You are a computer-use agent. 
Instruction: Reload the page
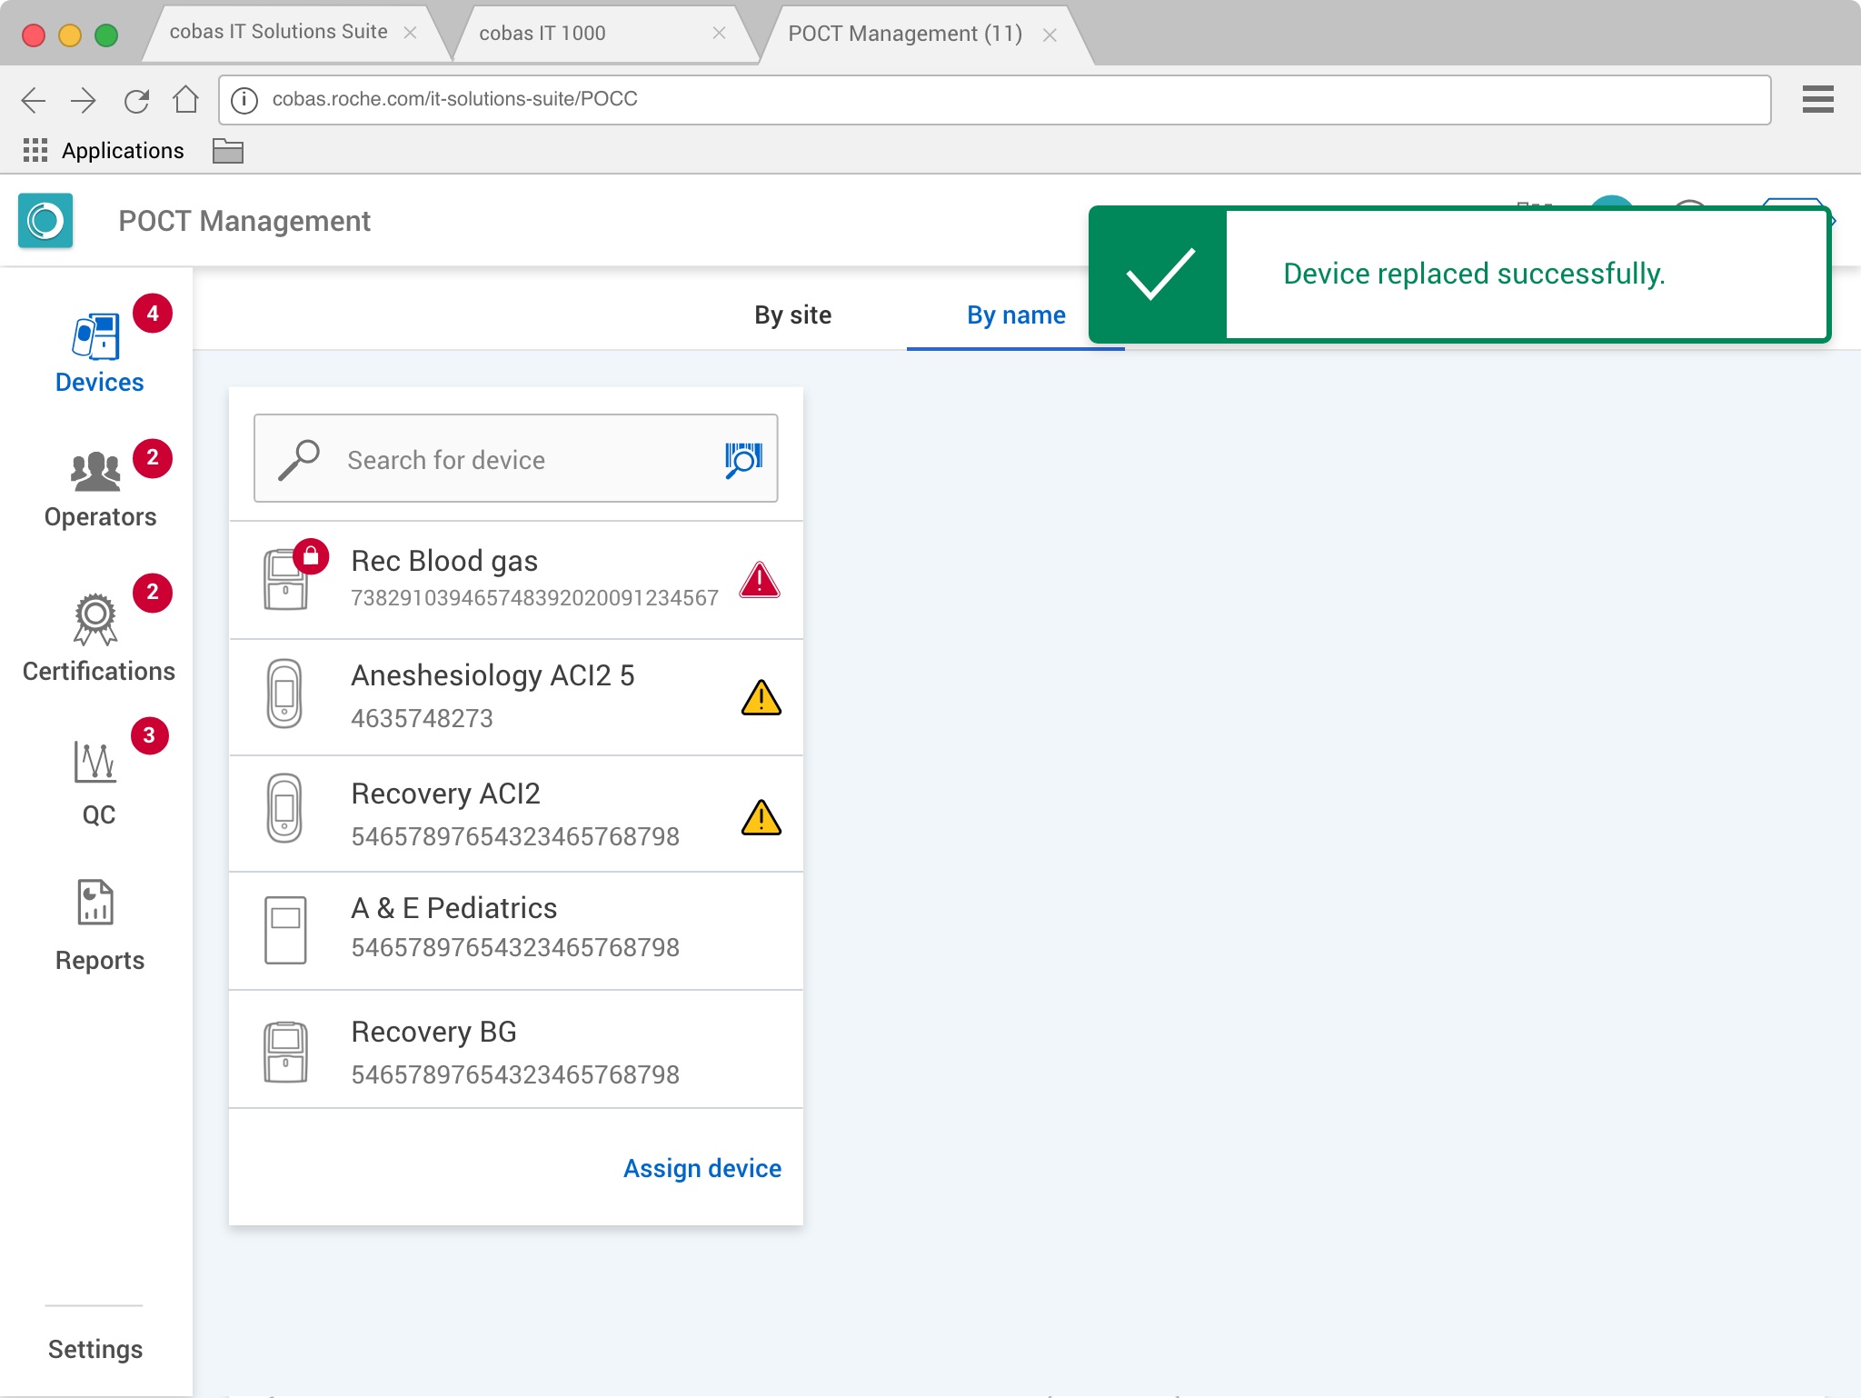136,100
